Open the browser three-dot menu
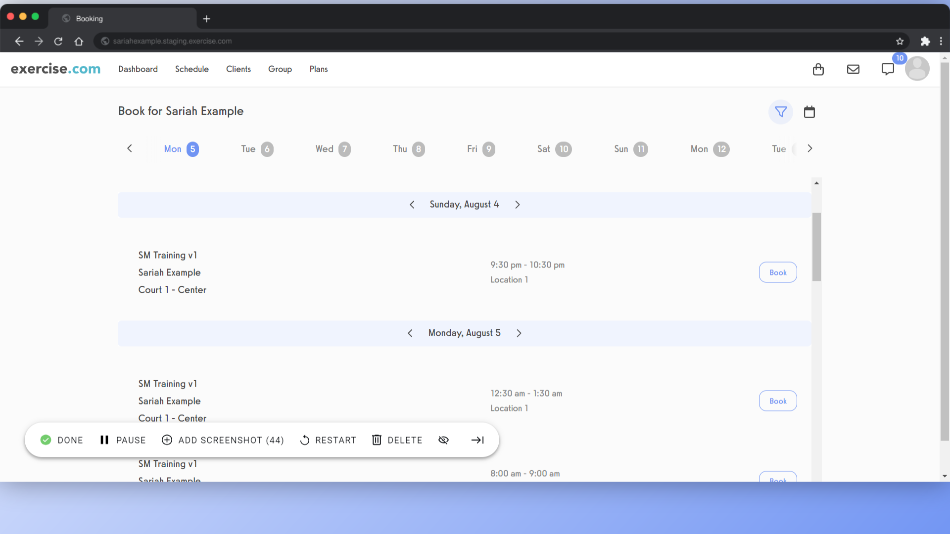The width and height of the screenshot is (950, 534). click(x=941, y=41)
